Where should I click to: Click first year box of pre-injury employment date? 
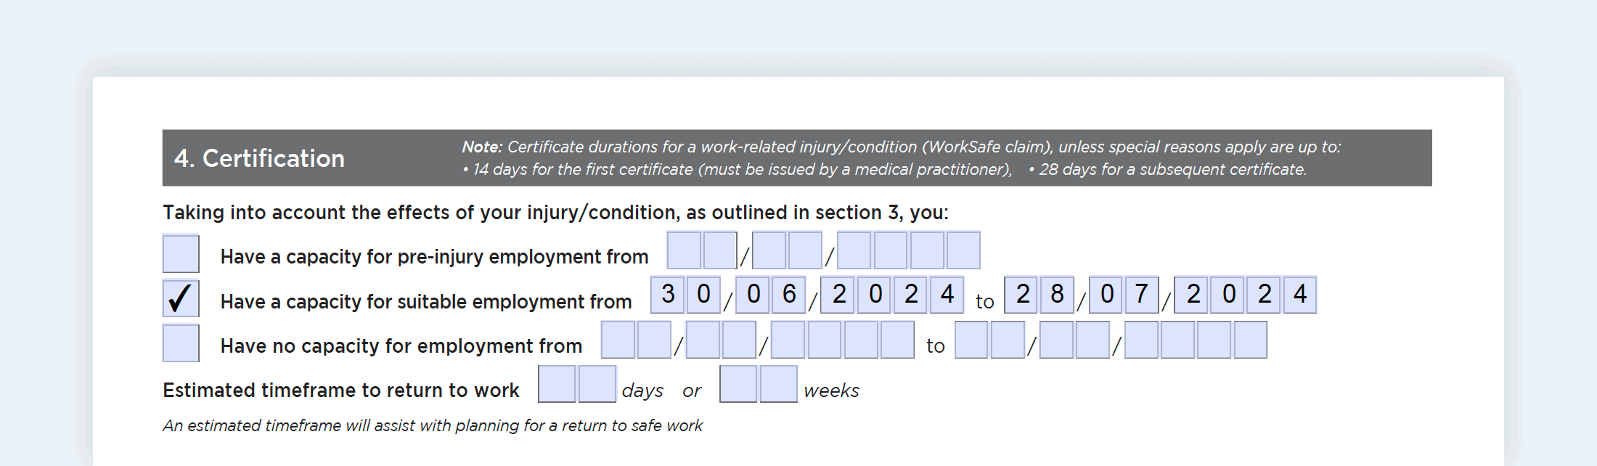coord(854,250)
